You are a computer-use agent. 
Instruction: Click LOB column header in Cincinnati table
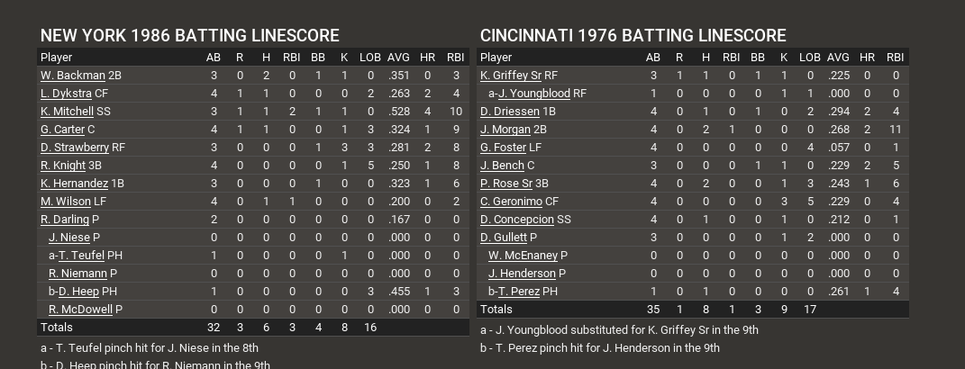810,58
